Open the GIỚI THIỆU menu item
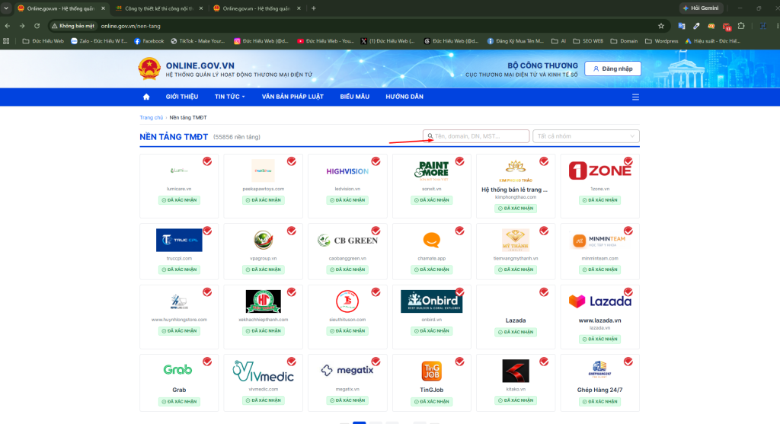 click(x=182, y=97)
